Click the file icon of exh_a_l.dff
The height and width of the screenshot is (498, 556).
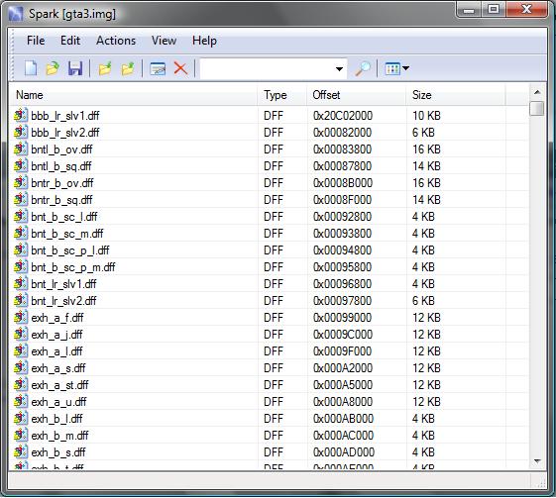[21, 351]
